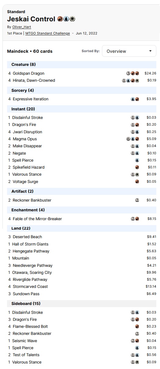
Task: Click Magma Opus mana cost icons
Action: 133,139
